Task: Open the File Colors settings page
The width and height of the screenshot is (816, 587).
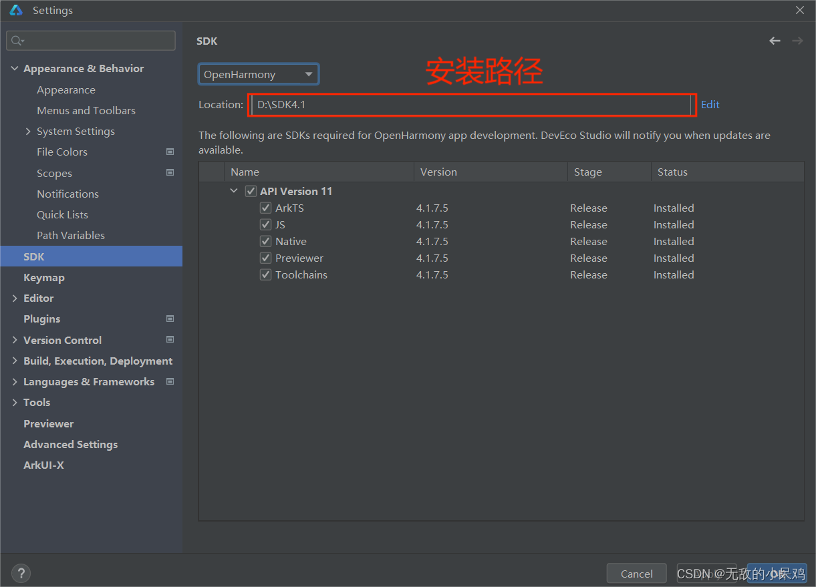Action: coord(62,152)
